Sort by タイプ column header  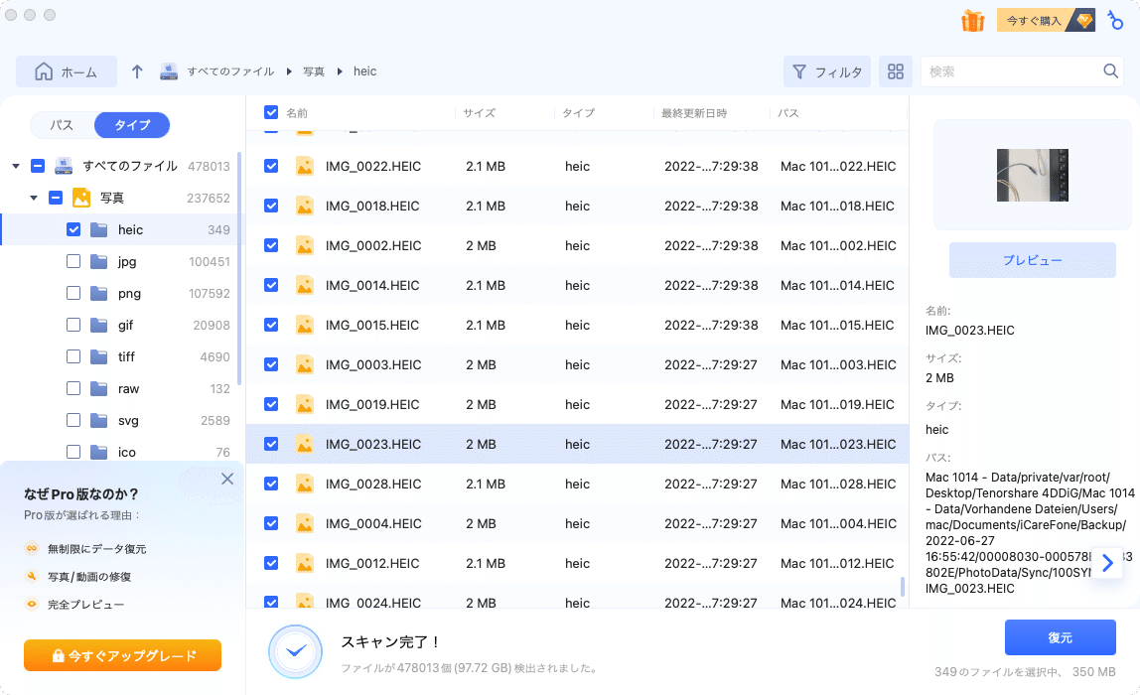click(x=578, y=113)
